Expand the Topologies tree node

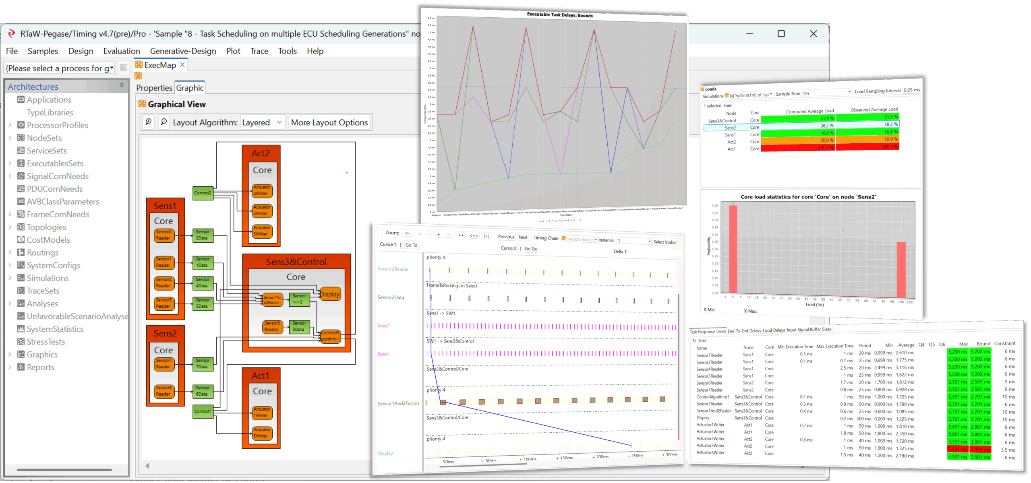click(x=10, y=227)
